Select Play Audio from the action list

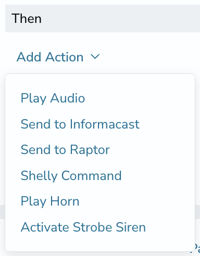(53, 98)
